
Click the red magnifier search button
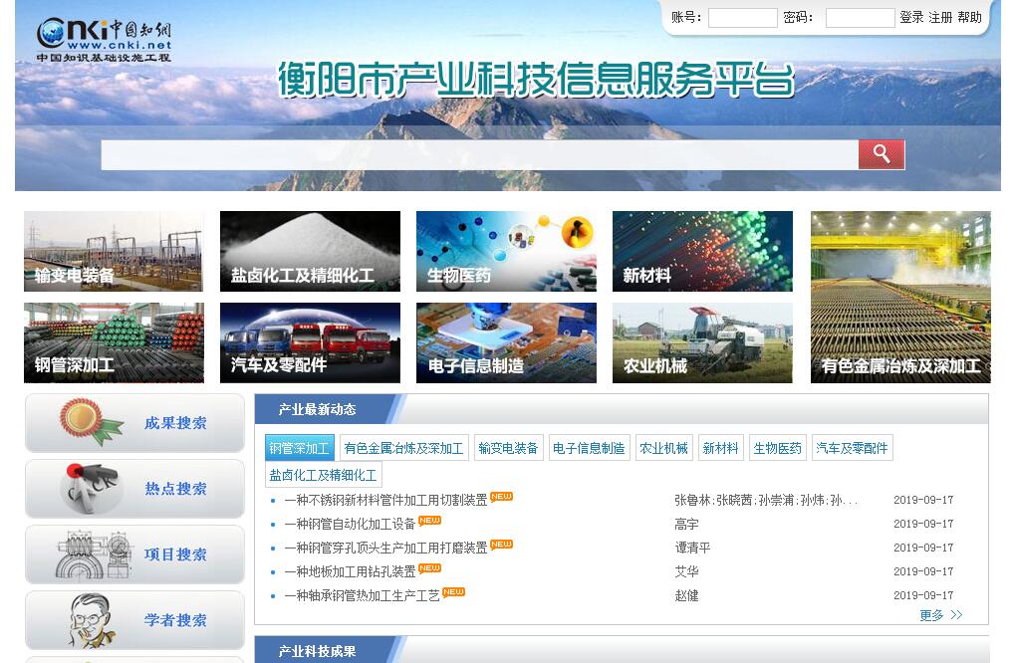coord(882,154)
